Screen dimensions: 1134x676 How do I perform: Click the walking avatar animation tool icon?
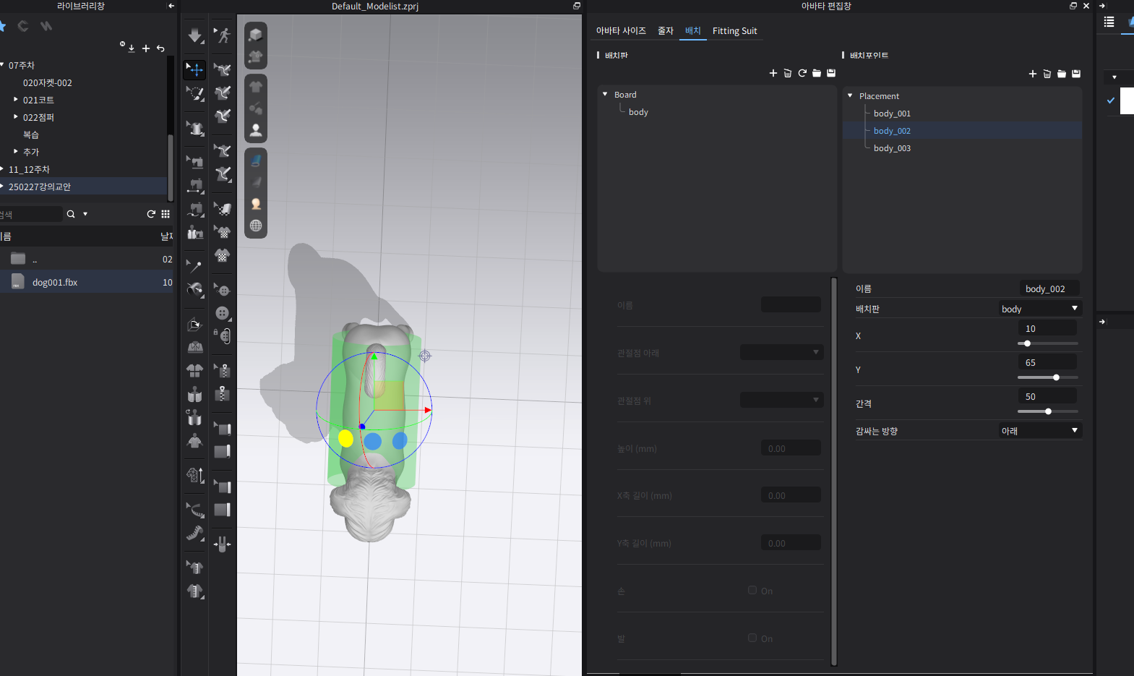[223, 35]
